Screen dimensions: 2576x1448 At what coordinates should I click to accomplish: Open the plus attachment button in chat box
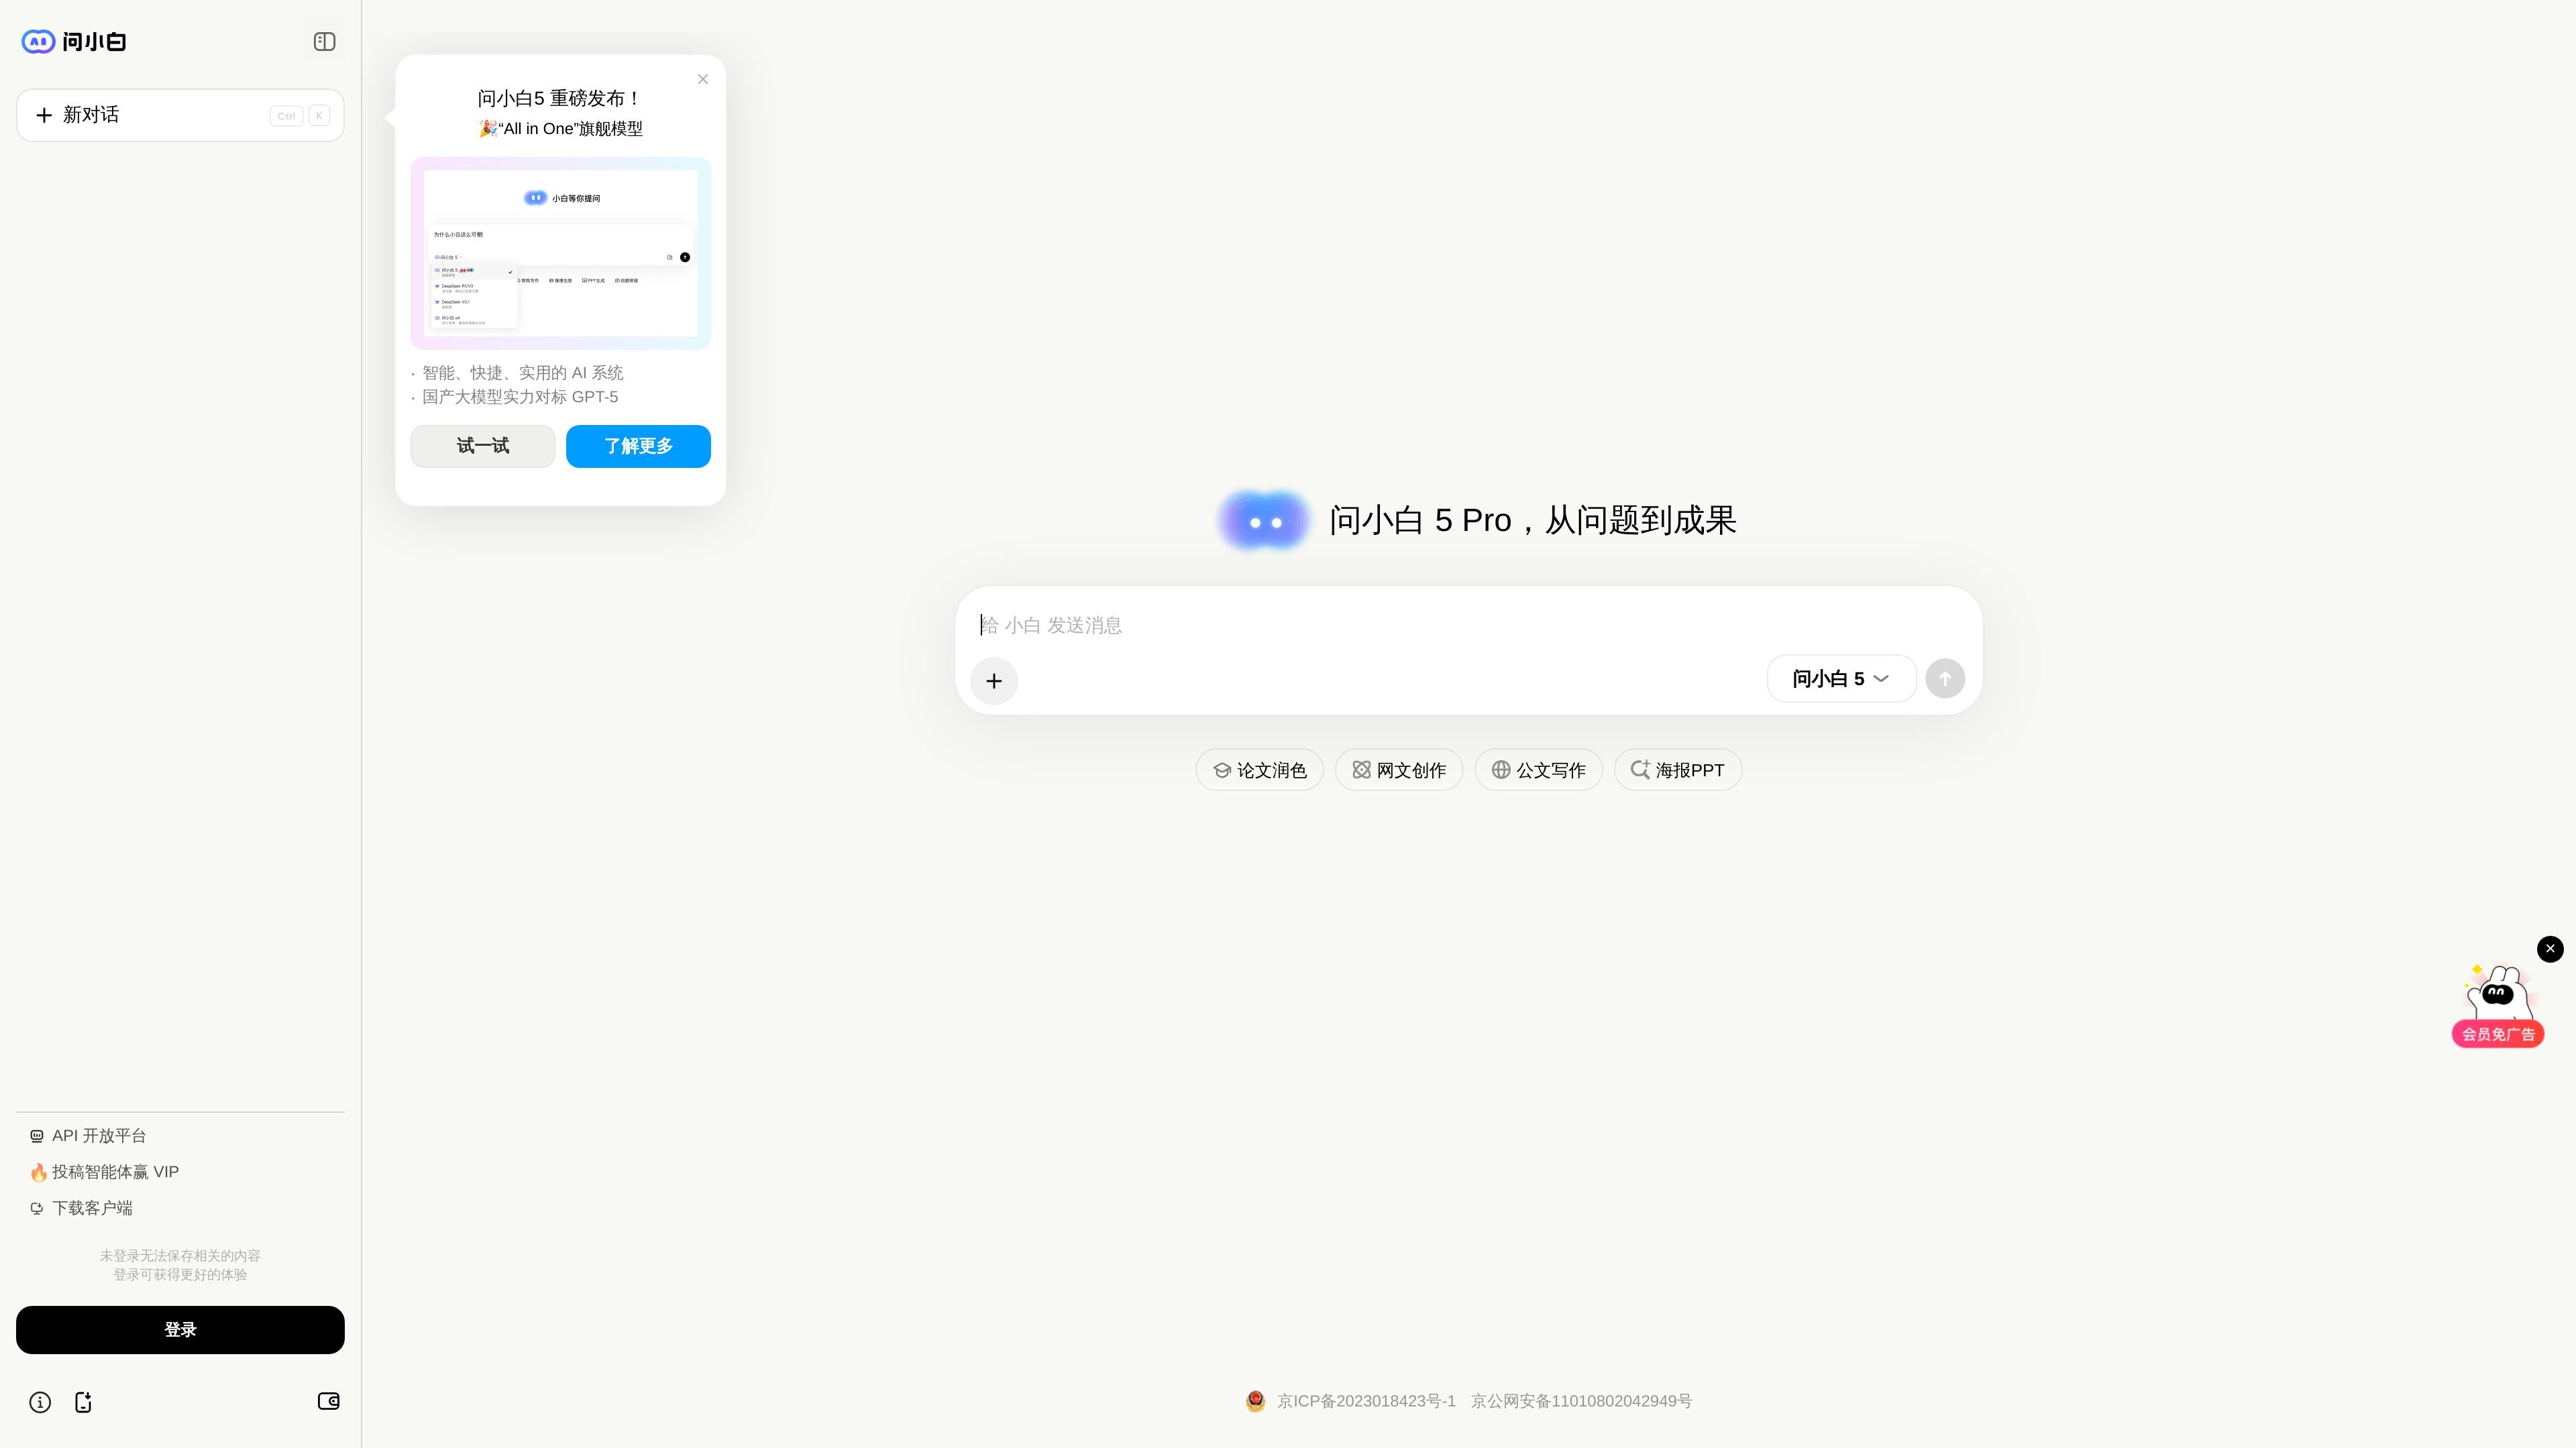pyautogui.click(x=994, y=680)
